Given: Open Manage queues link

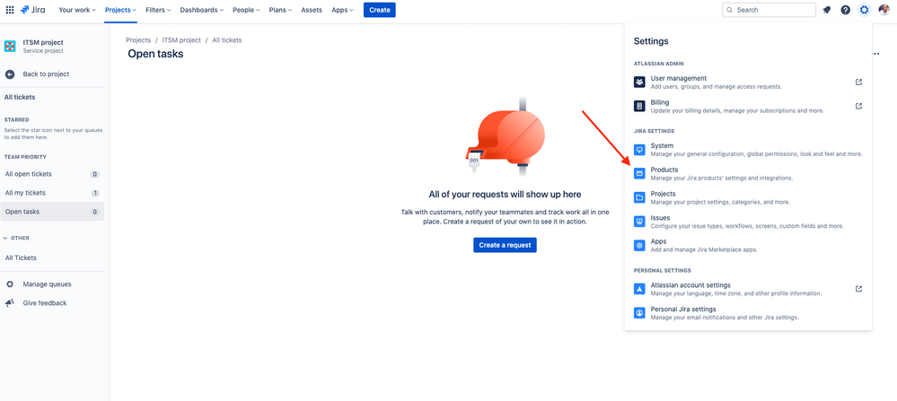Looking at the screenshot, I should pos(47,283).
